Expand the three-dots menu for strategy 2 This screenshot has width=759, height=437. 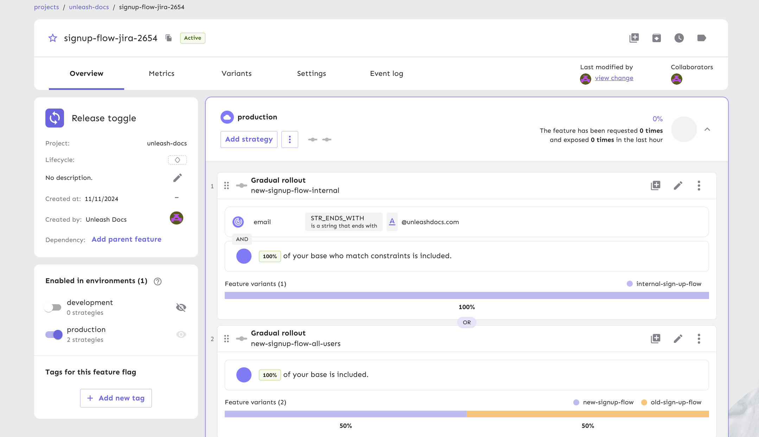coord(699,339)
